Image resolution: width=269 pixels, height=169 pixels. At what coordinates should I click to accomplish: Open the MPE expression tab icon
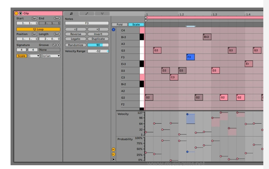click(x=102, y=13)
